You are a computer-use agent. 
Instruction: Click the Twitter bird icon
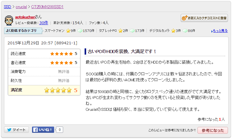click(9, 130)
